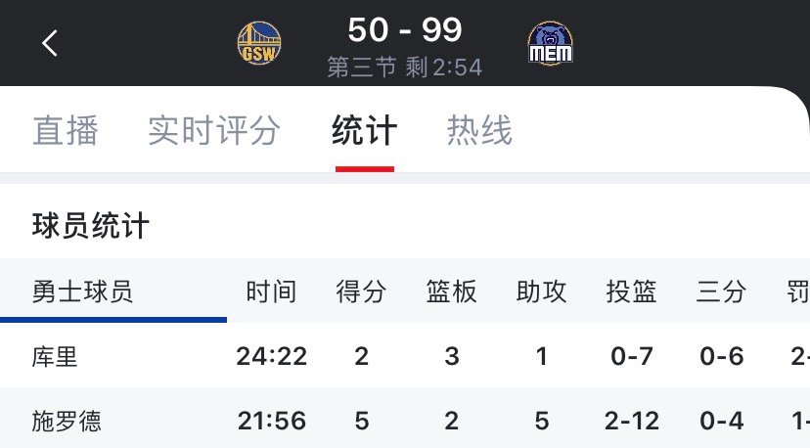This screenshot has width=810, height=448.
Task: Sort by the 篮板 column header
Action: (451, 291)
